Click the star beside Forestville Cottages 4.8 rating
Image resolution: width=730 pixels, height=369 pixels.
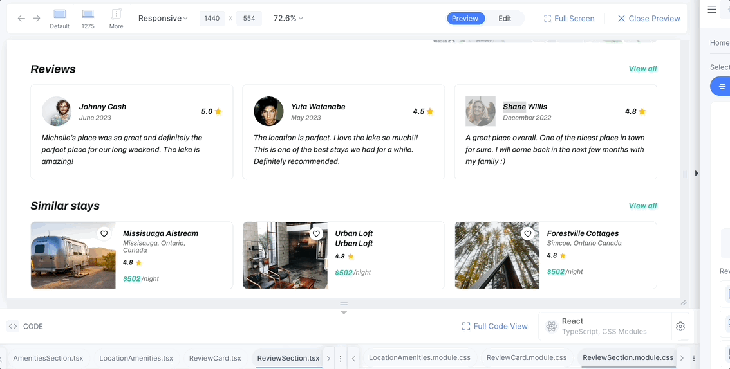(563, 256)
